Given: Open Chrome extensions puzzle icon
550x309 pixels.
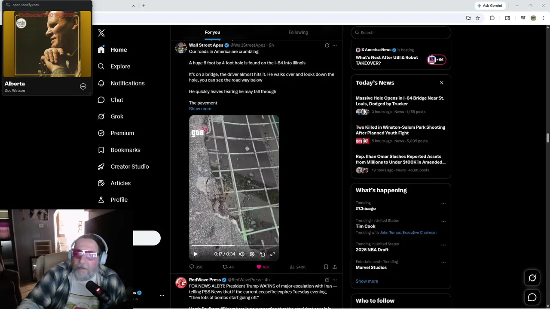Looking at the screenshot, I should pyautogui.click(x=492, y=18).
